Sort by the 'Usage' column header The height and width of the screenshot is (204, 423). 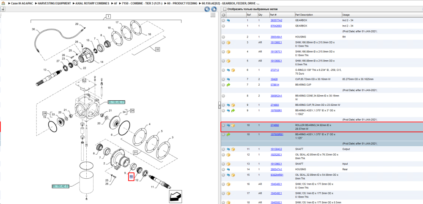click(x=346, y=15)
